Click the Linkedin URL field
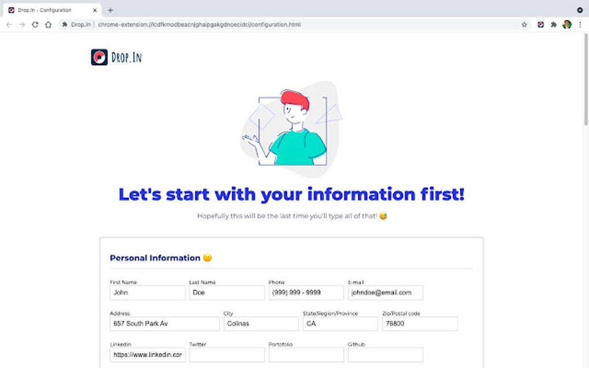Viewport: 589px width, 368px height. coord(147,355)
